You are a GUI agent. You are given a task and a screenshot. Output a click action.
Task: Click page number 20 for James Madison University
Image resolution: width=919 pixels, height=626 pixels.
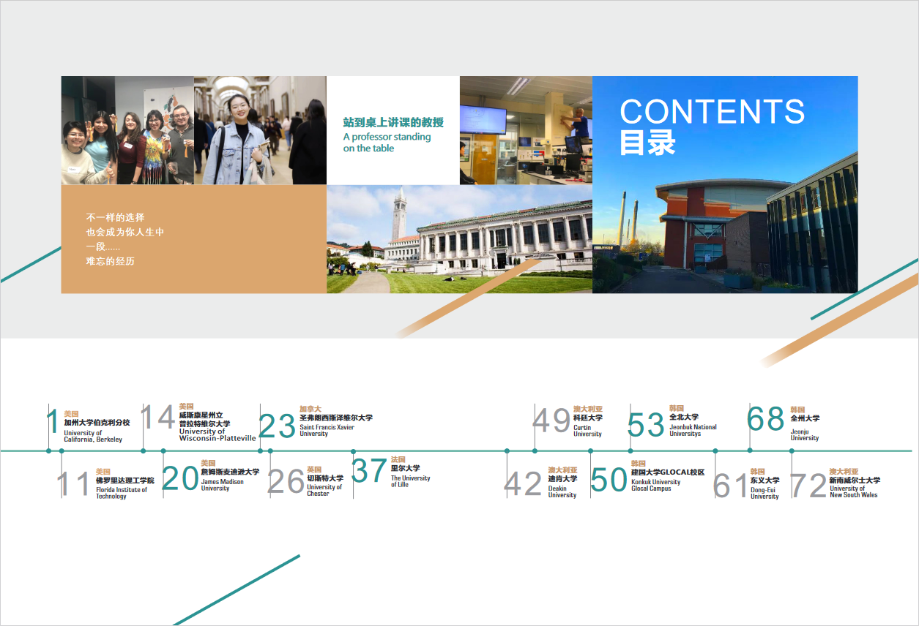(180, 478)
